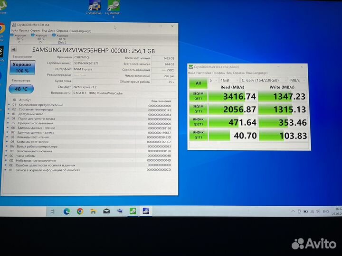Click RND4K Q1T1 read result 40.70
Screen dimensions: 342x256
[x=233, y=136]
